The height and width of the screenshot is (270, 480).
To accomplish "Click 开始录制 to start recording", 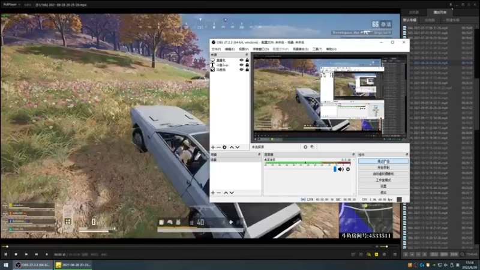I will [383, 167].
